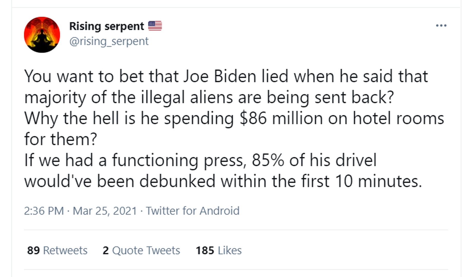Click the Rising serpent profile avatar
Screen dimensions: 462x277
[x=42, y=35]
